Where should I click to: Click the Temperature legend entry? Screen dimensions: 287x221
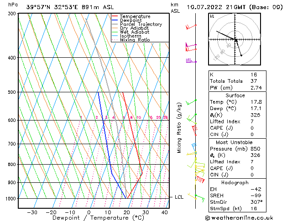(135, 16)
